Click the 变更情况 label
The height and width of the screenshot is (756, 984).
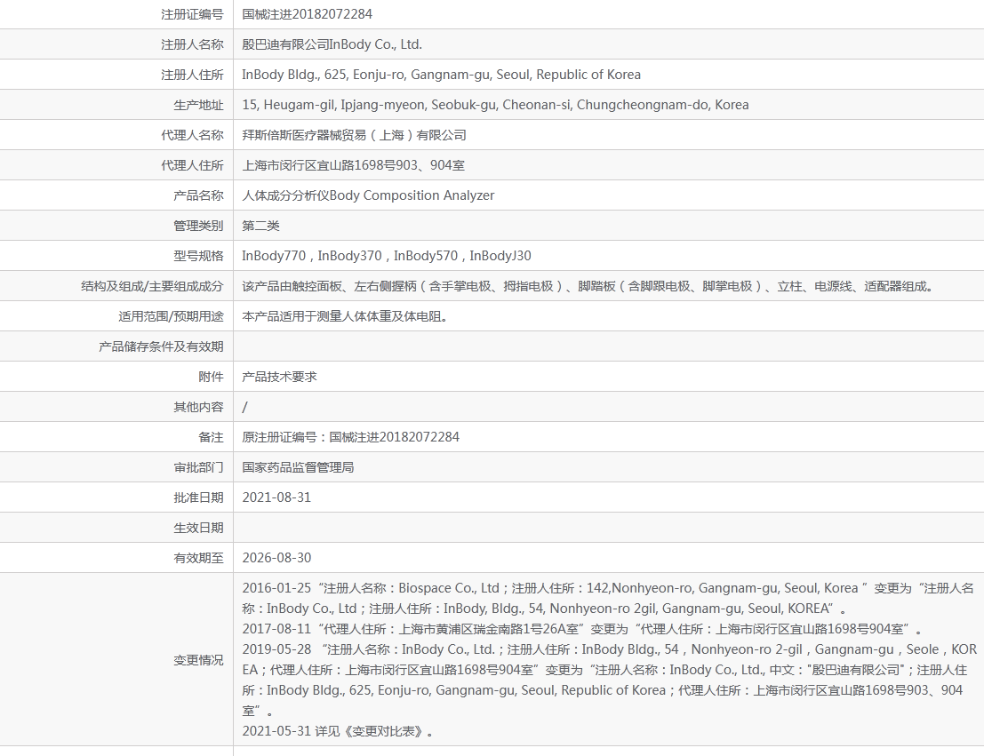coord(198,660)
